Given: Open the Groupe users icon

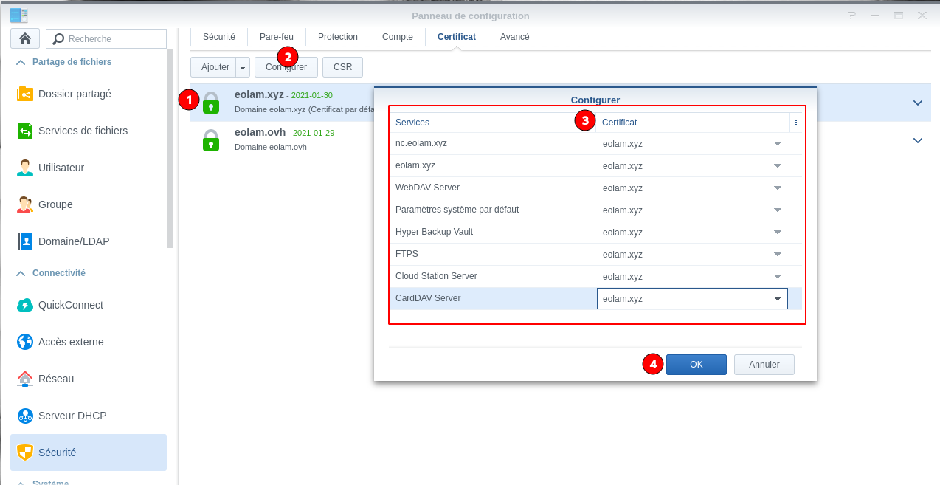Looking at the screenshot, I should point(25,204).
